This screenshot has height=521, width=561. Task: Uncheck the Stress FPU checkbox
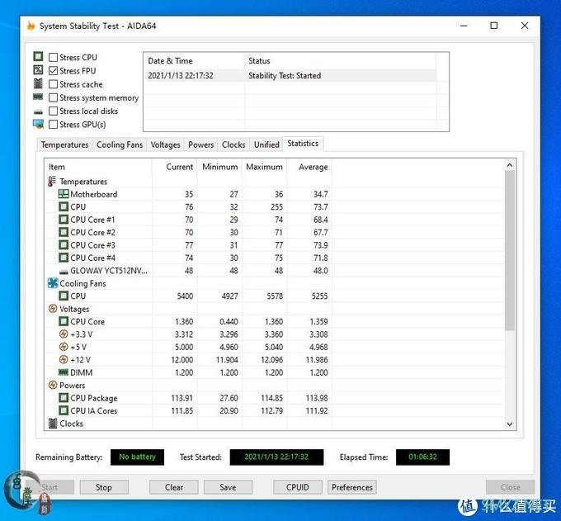[x=53, y=70]
